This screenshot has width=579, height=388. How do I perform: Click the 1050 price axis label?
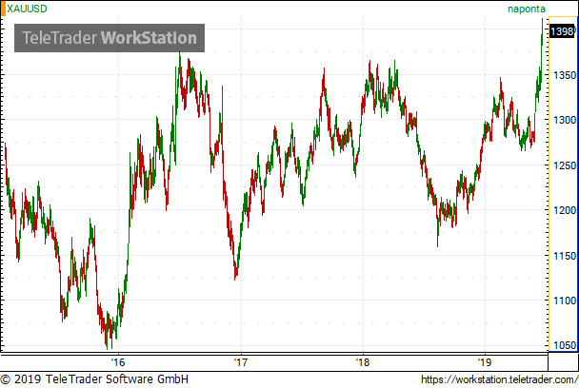[x=565, y=345]
